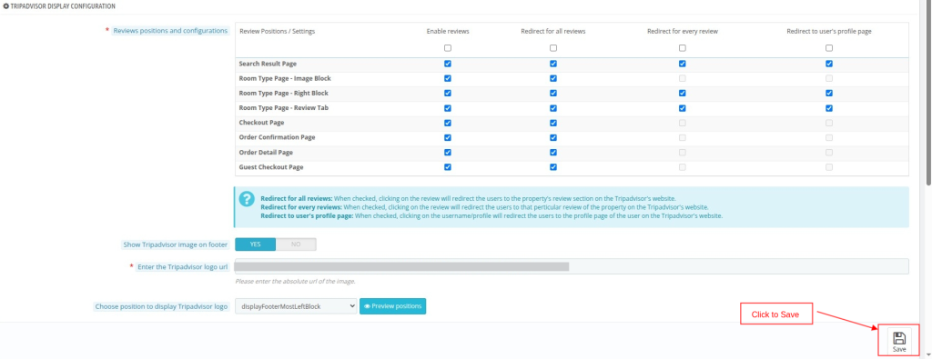Uncheck Redirect for all reviews for Right Block row

click(x=553, y=94)
